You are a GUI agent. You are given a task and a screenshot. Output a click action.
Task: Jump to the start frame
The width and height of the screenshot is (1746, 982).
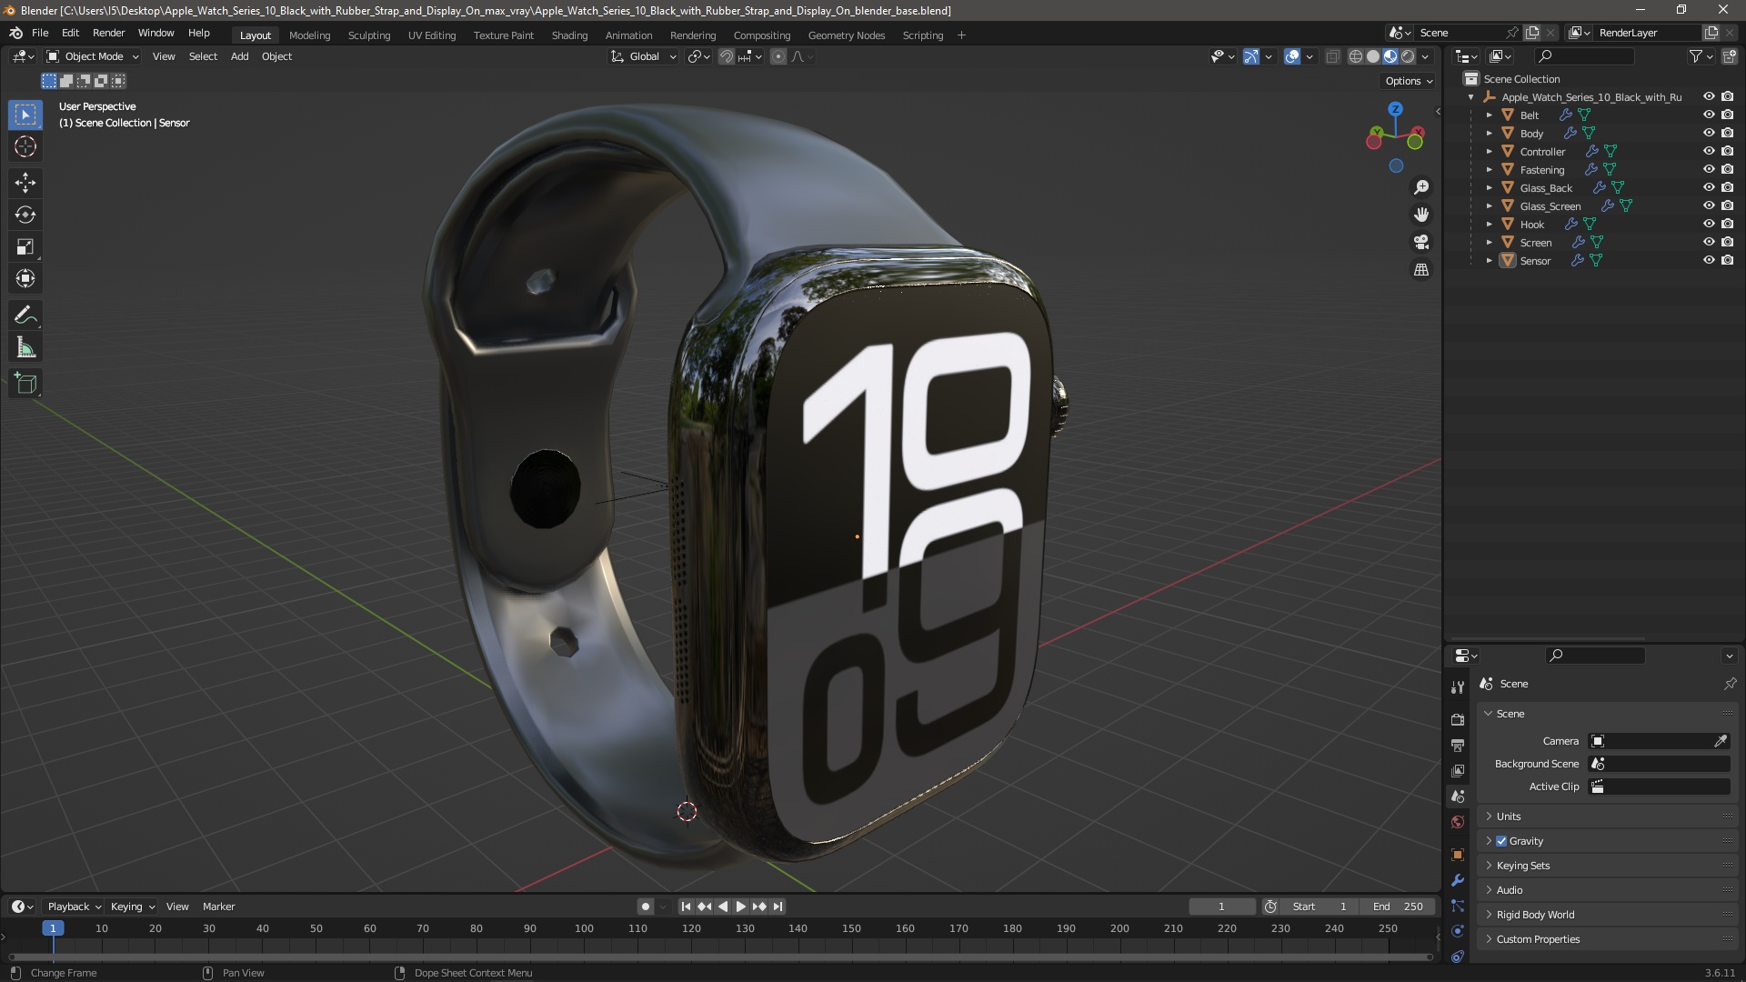[x=686, y=907]
